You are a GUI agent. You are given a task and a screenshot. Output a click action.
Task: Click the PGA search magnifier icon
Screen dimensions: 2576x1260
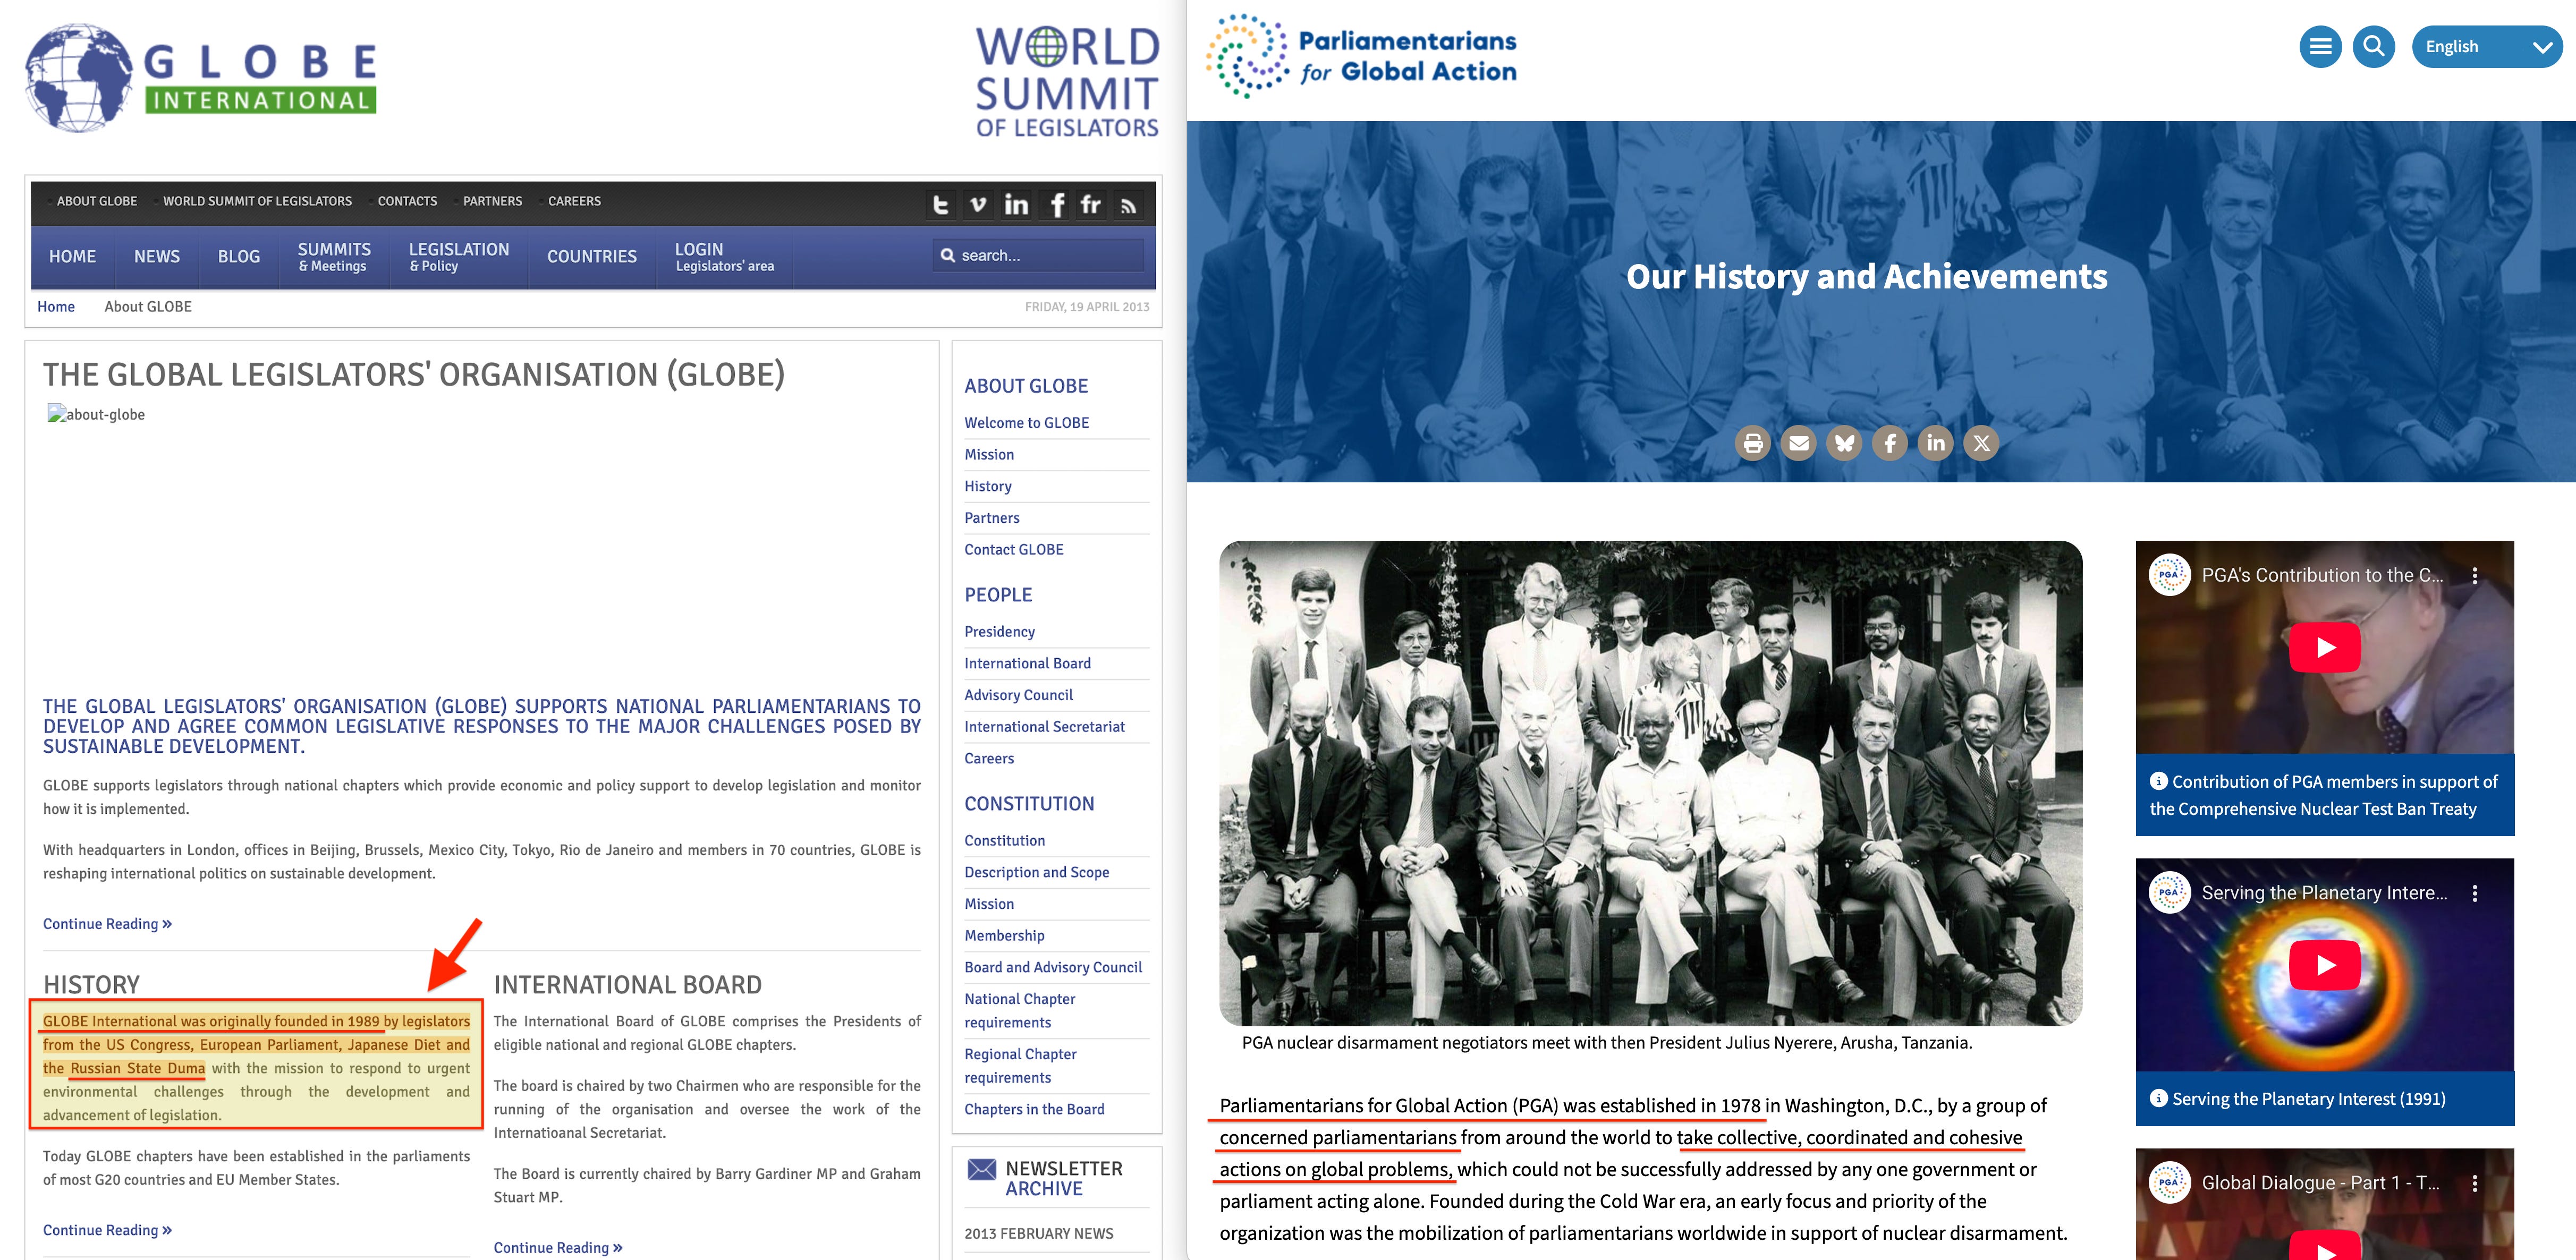point(2373,46)
